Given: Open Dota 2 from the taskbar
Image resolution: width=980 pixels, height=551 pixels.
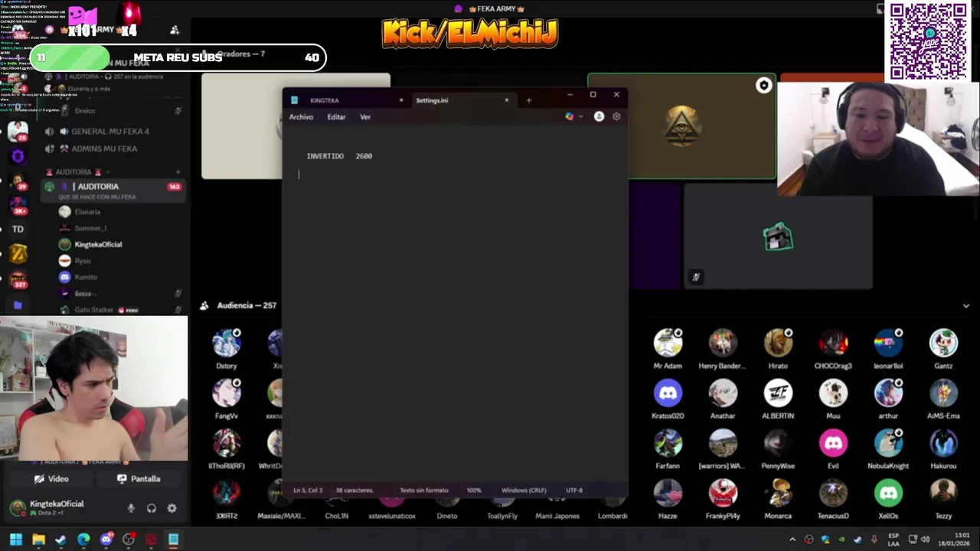Looking at the screenshot, I should tap(151, 540).
